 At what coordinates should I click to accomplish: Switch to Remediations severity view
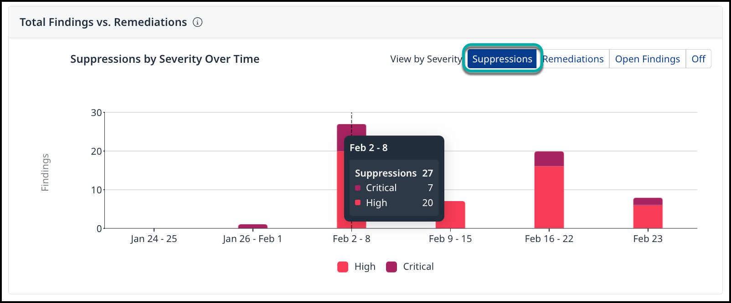573,59
